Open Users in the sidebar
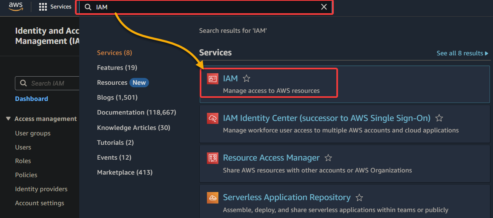The width and height of the screenshot is (493, 218). (x=23, y=147)
